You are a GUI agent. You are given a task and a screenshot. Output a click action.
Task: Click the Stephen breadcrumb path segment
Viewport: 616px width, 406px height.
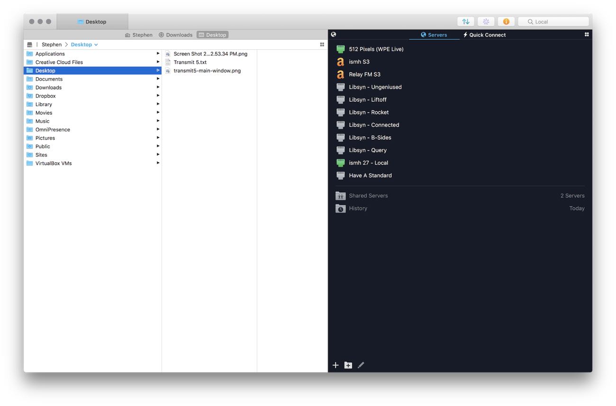[x=52, y=44]
